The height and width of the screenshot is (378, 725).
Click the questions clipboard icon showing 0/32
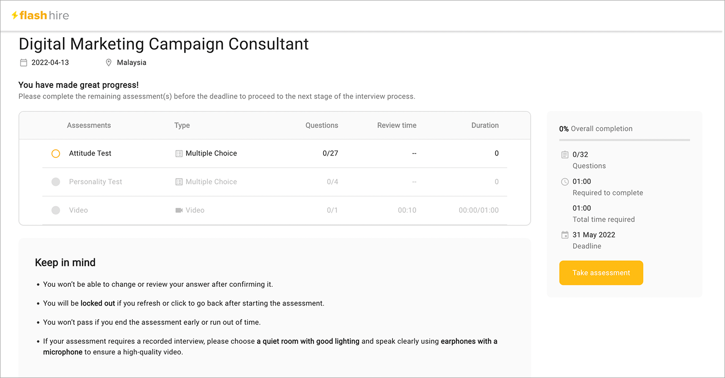[x=565, y=154]
